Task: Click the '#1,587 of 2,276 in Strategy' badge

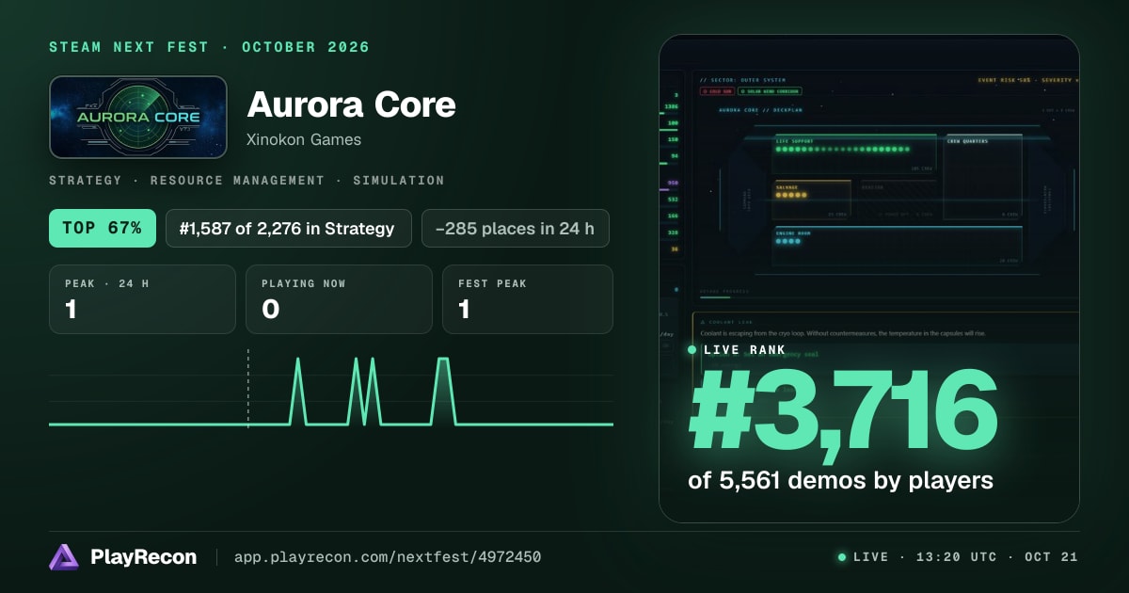Action: tap(289, 228)
